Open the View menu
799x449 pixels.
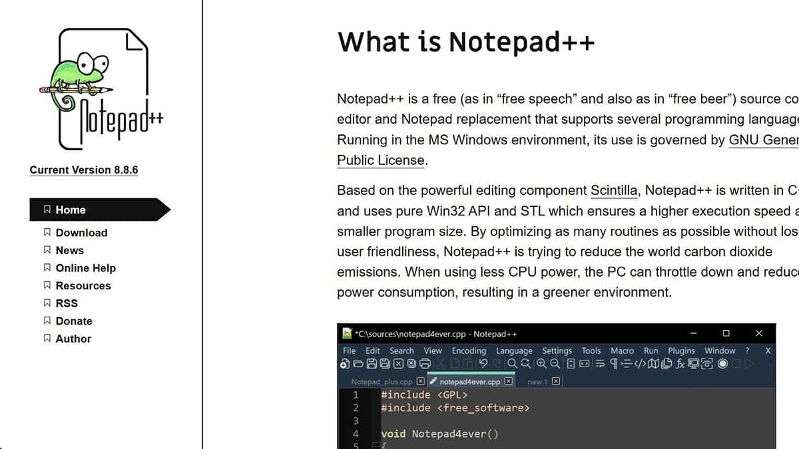(x=433, y=351)
